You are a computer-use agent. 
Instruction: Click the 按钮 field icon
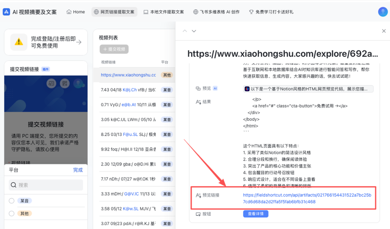pyautogui.click(x=198, y=214)
